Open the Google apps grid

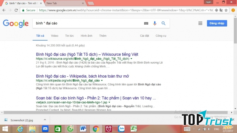click(200, 23)
